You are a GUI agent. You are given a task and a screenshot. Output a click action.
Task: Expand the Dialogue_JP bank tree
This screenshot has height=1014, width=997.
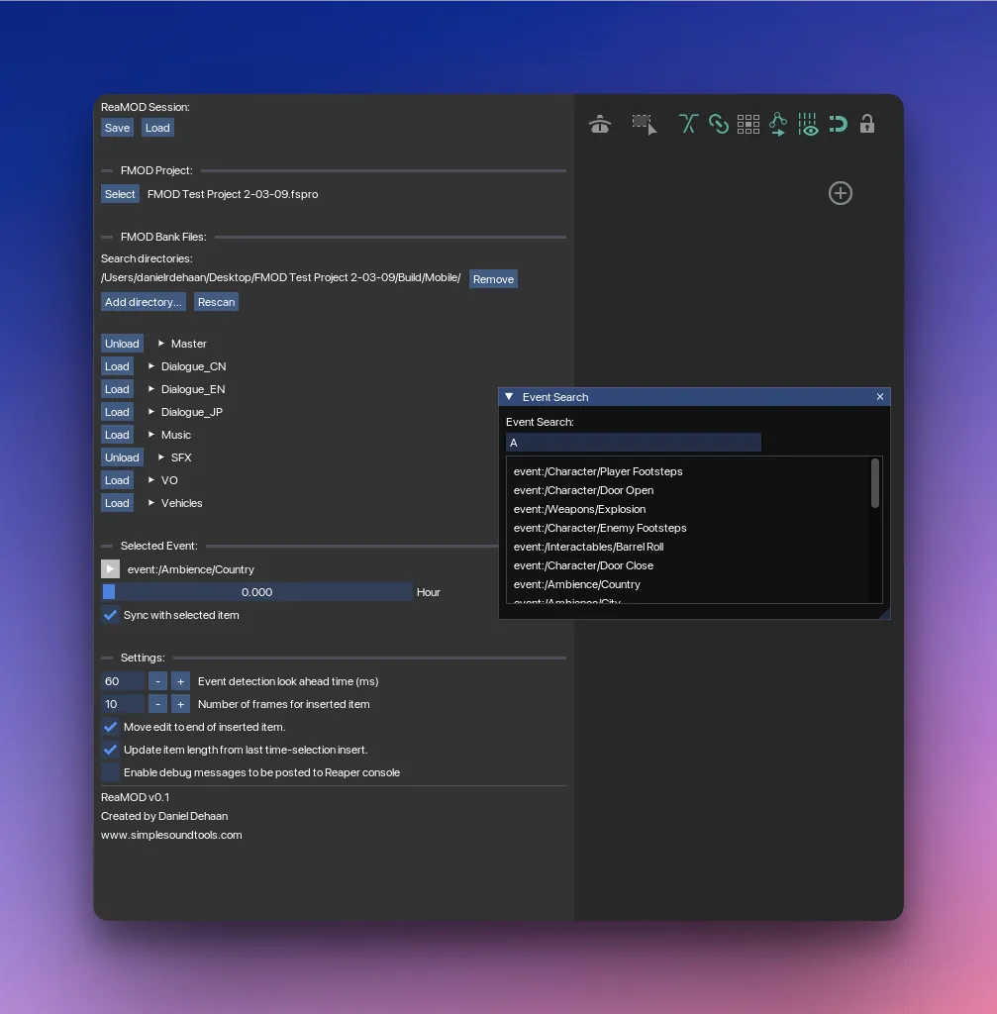[x=150, y=412]
